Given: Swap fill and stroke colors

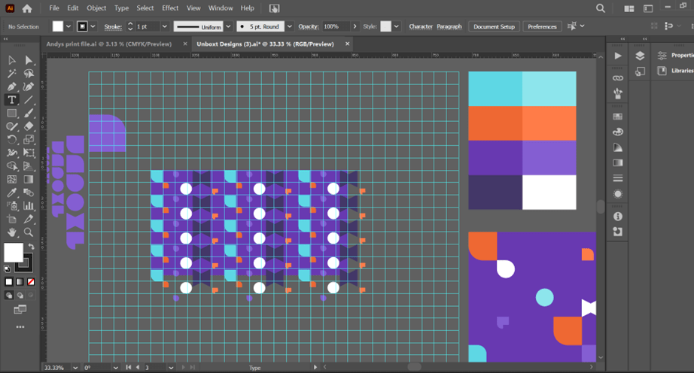Looking at the screenshot, I should [x=31, y=247].
